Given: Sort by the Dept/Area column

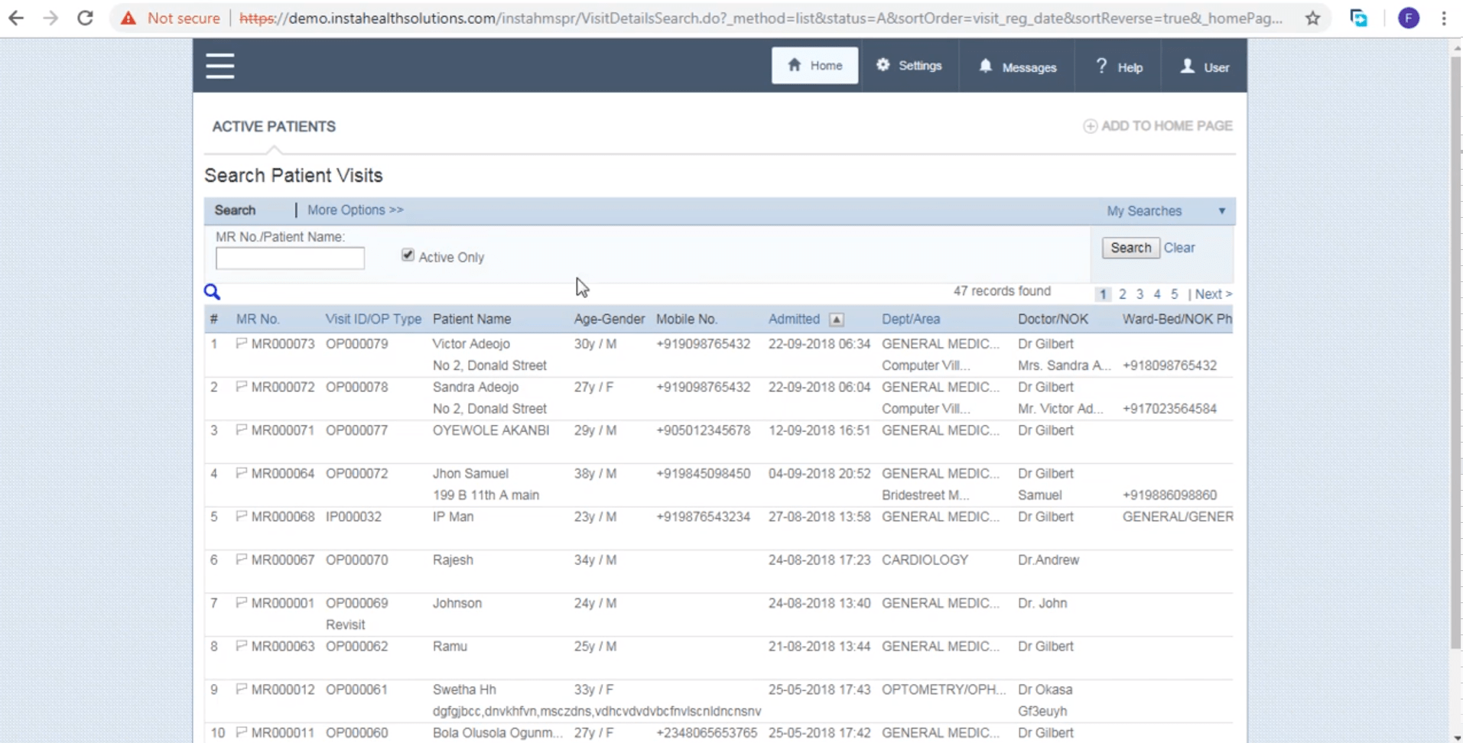Looking at the screenshot, I should click(911, 320).
